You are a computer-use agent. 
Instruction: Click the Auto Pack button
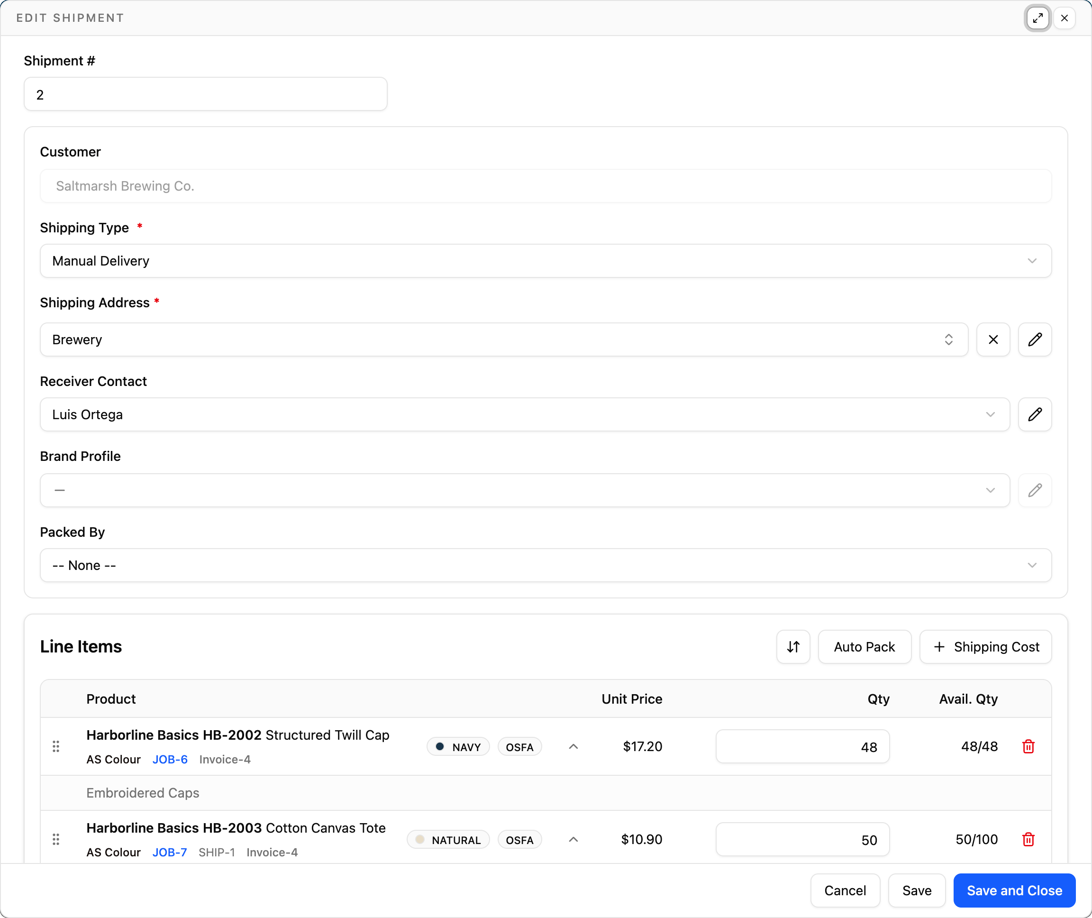coord(864,646)
